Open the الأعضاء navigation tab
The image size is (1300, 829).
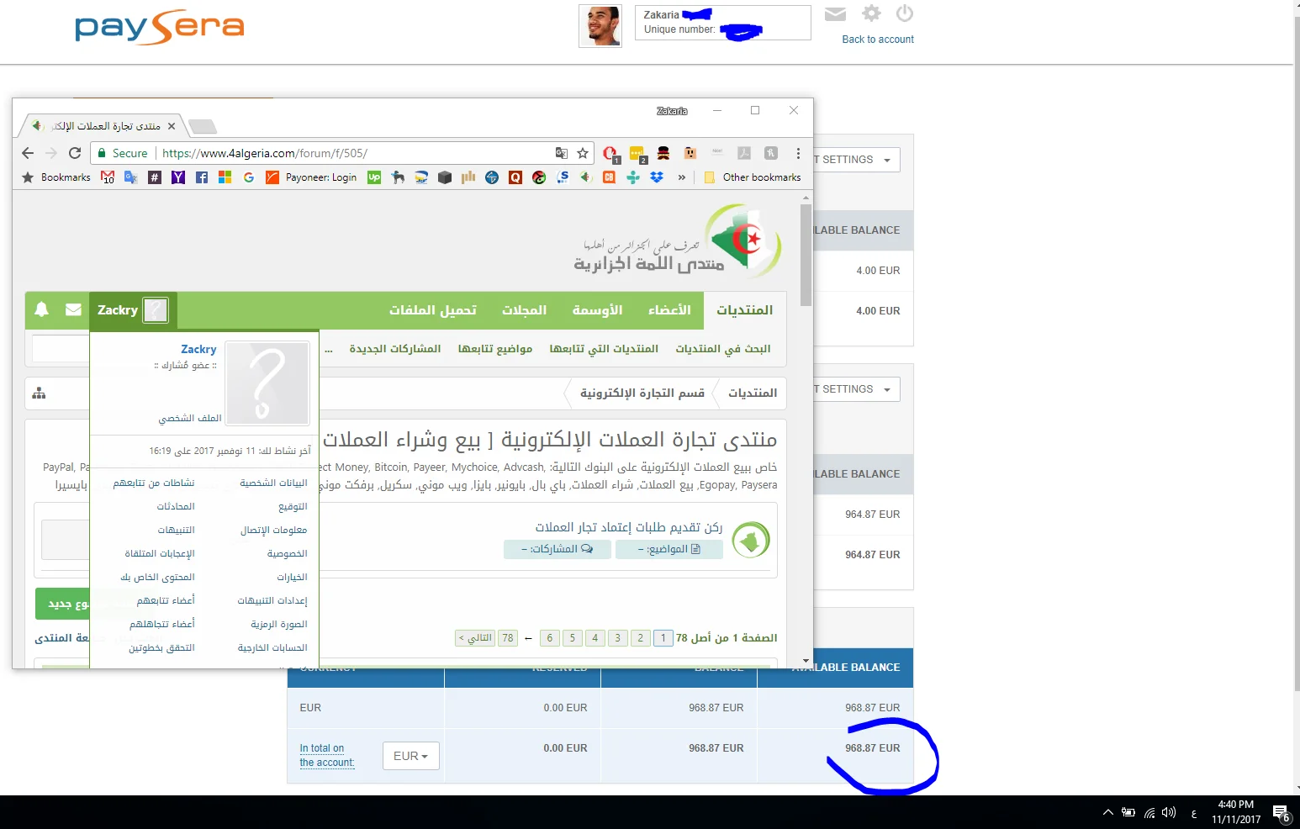[669, 310]
